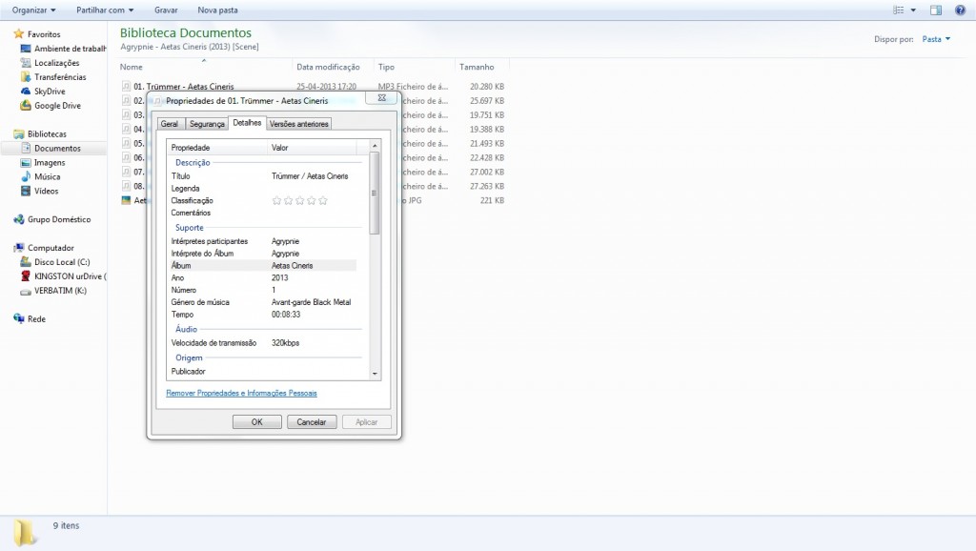Click the change view icon

[x=898, y=10]
